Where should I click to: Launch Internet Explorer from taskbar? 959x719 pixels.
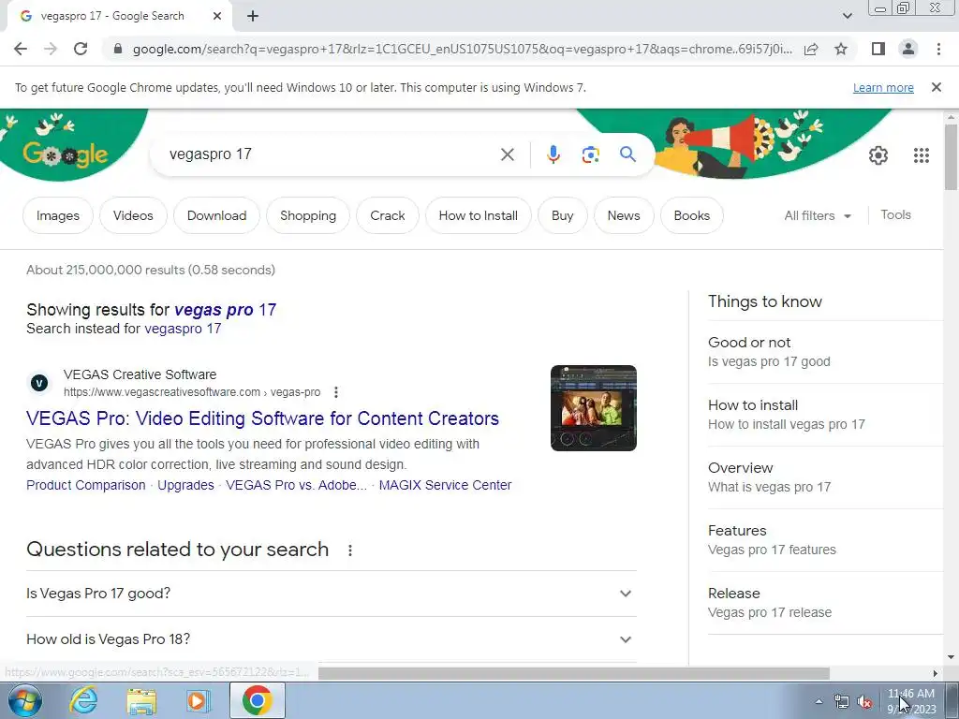[x=83, y=700]
